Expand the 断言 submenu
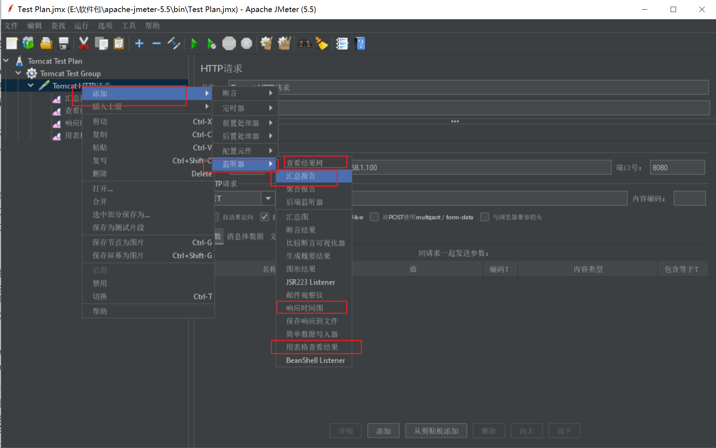The height and width of the screenshot is (448, 716). tap(245, 93)
